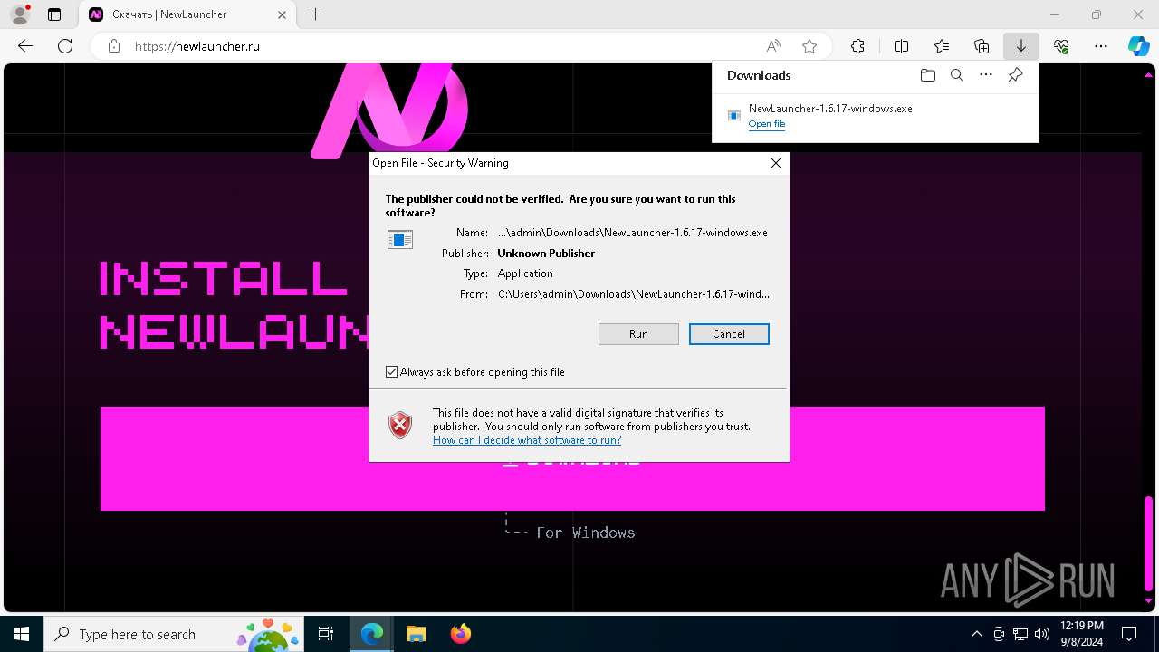The height and width of the screenshot is (652, 1159).
Task: Refresh the page
Action: click(65, 46)
